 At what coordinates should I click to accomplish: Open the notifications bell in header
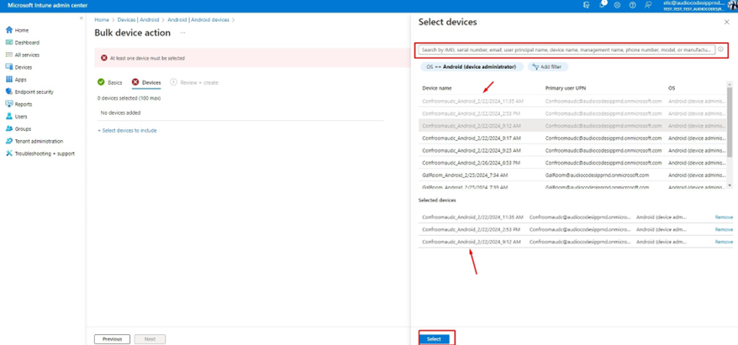tap(602, 5)
